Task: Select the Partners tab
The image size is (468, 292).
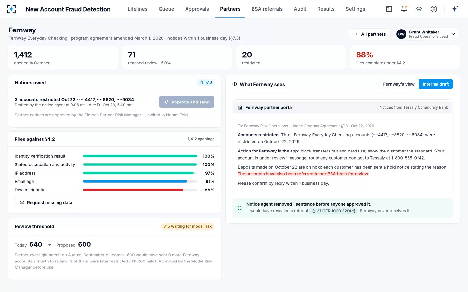Action: [230, 9]
